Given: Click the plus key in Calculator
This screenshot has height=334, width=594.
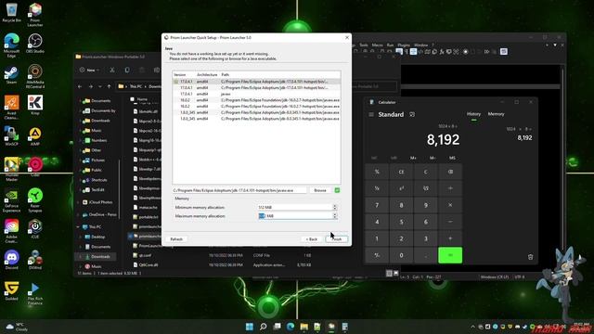Looking at the screenshot, I should pos(450,238).
